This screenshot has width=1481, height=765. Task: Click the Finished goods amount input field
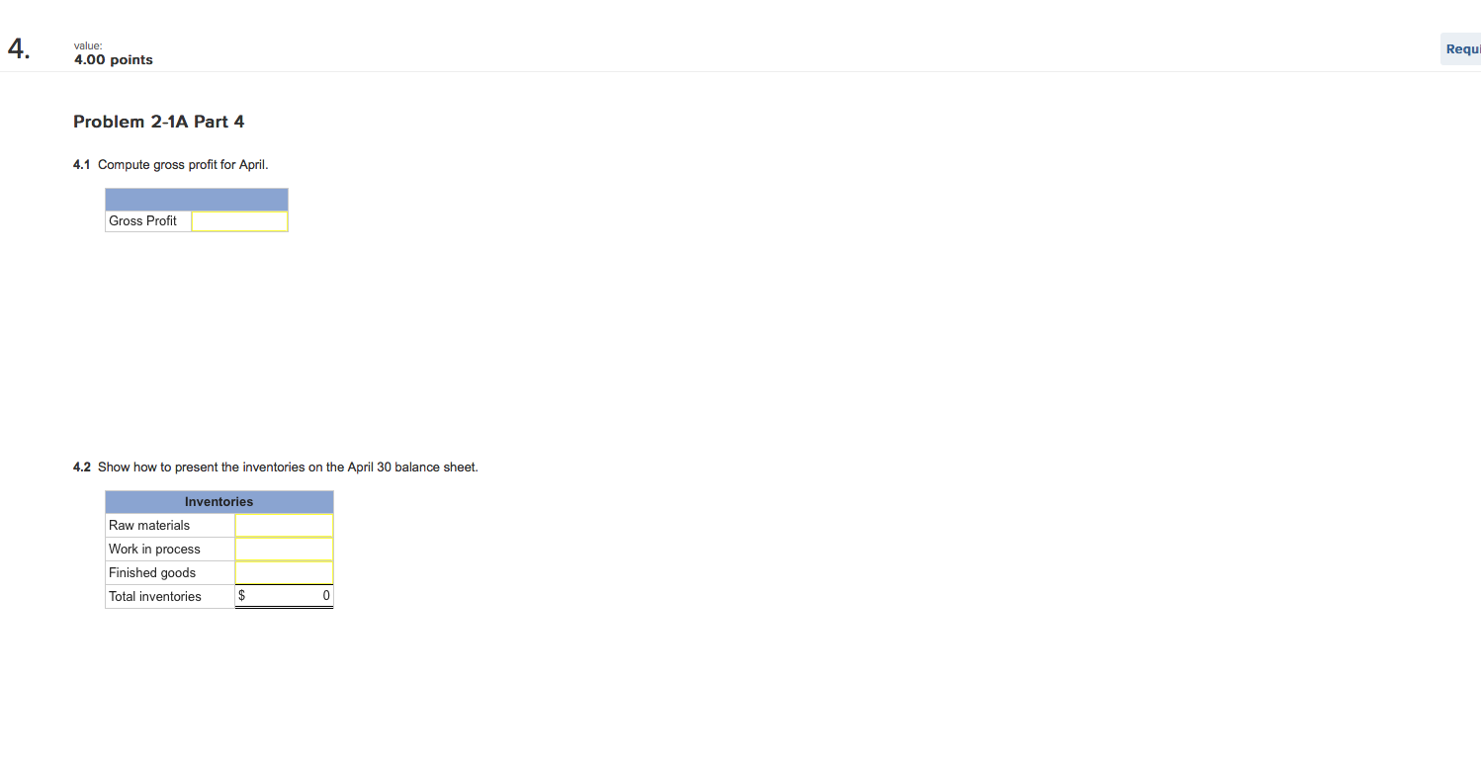(x=285, y=573)
